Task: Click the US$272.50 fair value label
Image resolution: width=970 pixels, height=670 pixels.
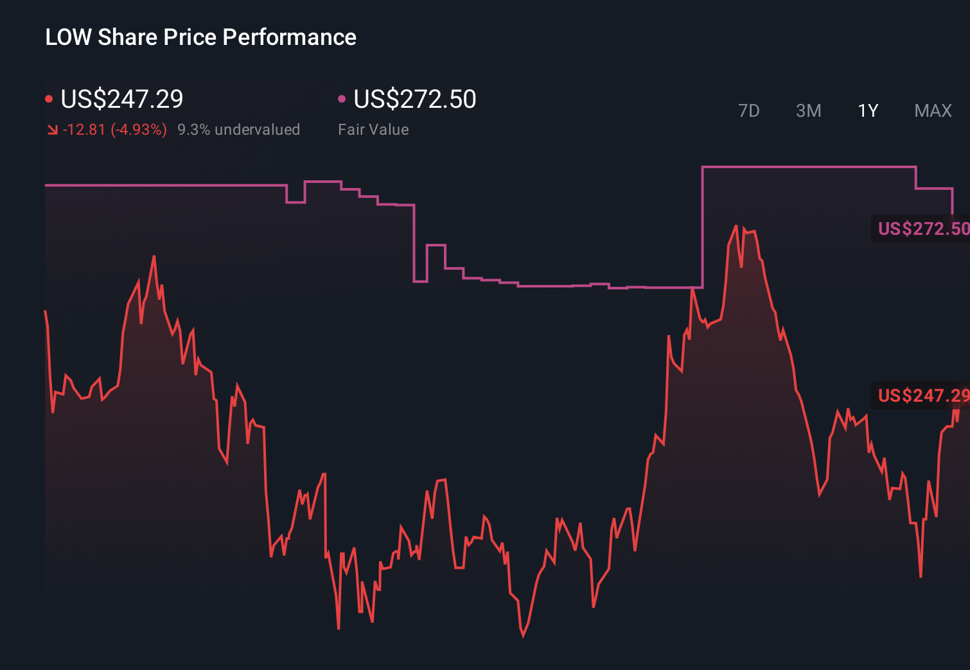Action: click(x=922, y=228)
